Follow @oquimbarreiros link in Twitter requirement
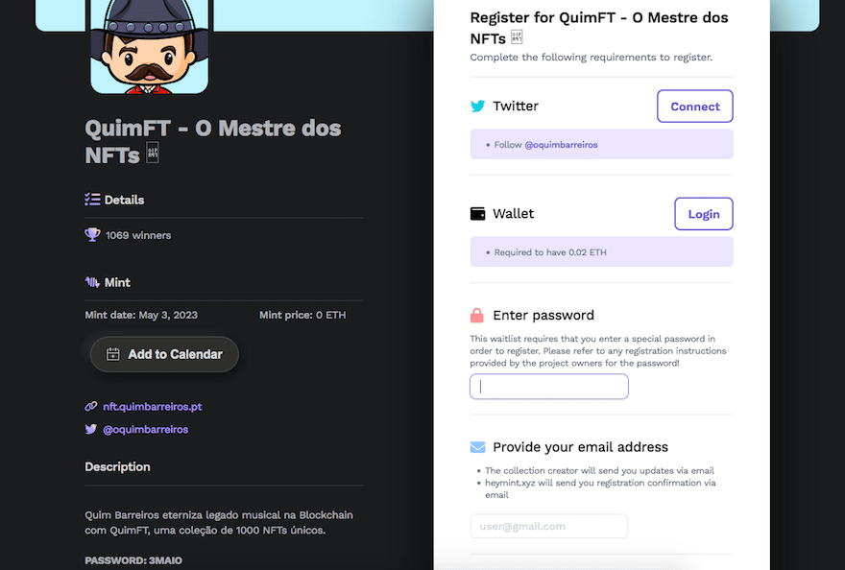 tap(561, 144)
